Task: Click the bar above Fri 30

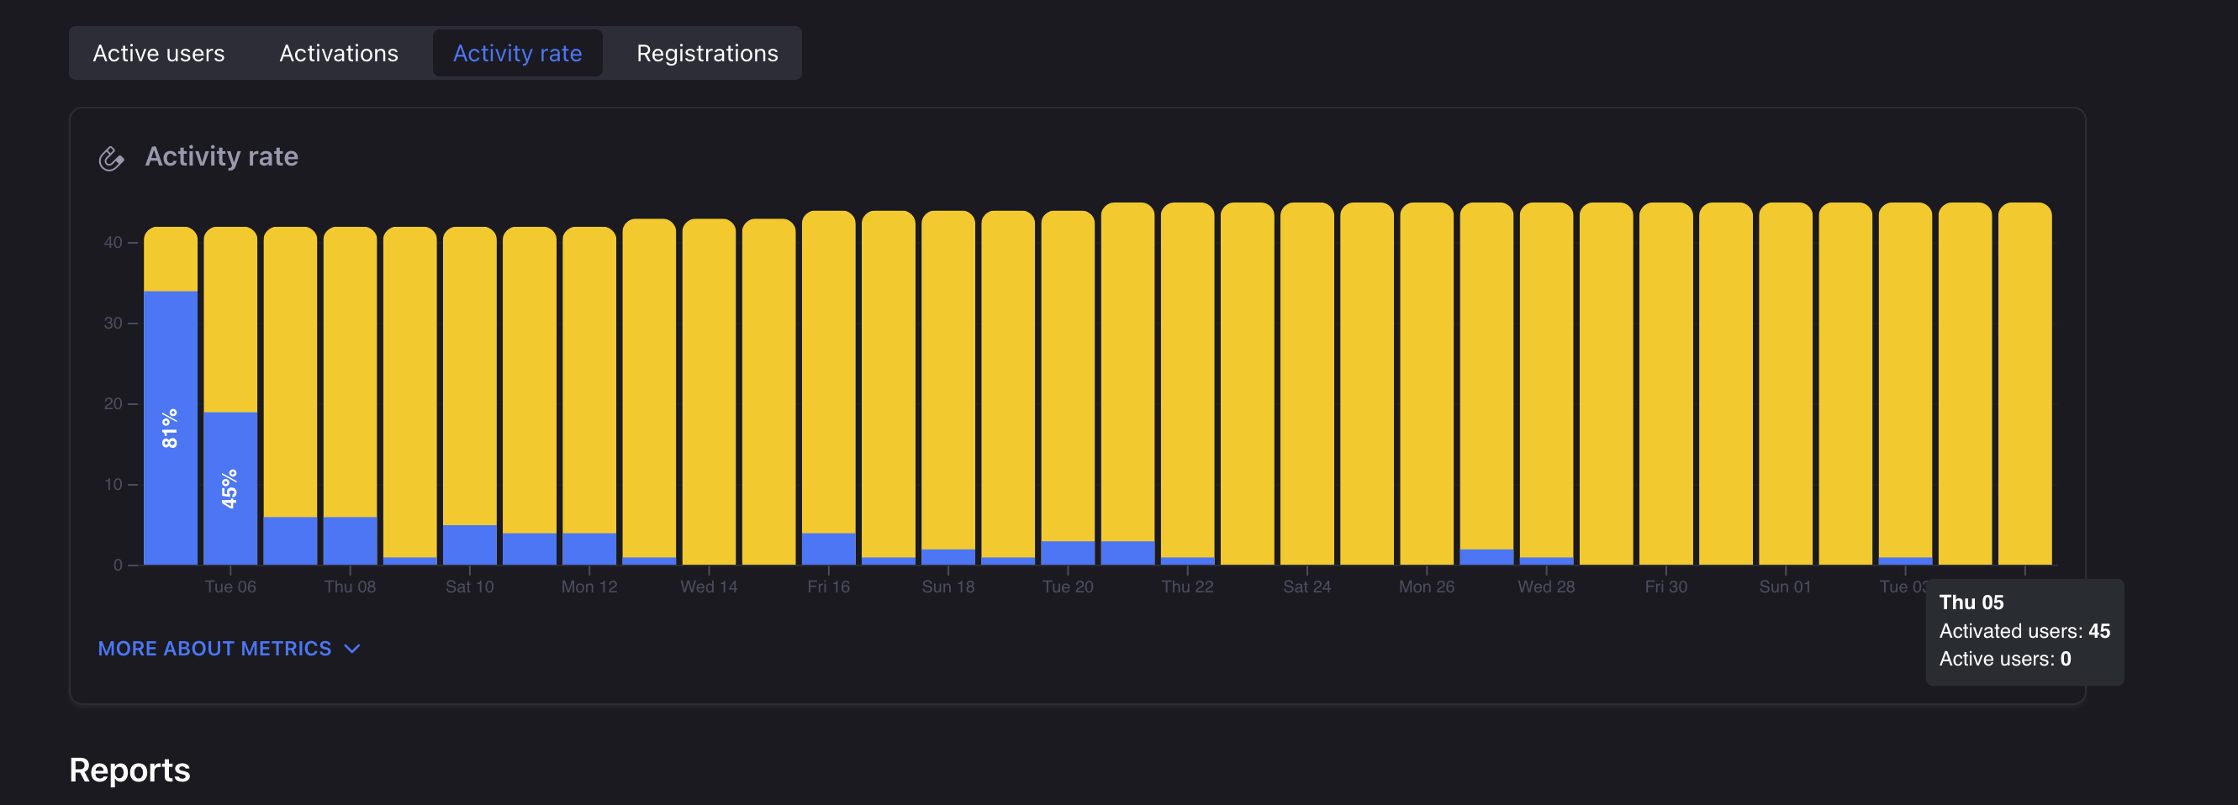Action: click(x=1666, y=383)
